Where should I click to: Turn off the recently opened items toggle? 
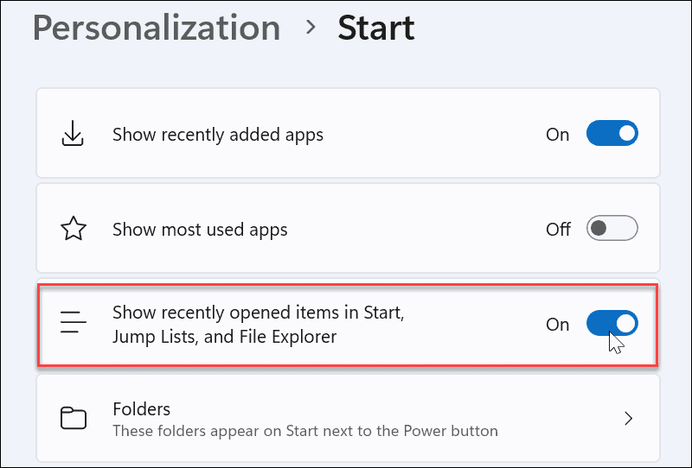click(x=612, y=324)
